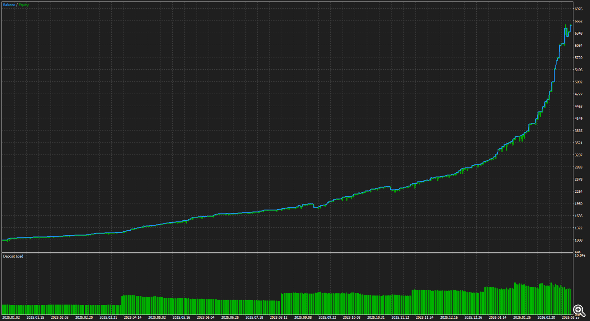This screenshot has height=321, width=590.
Task: Select the 2026.03.19 date label
Action: [x=571, y=317]
